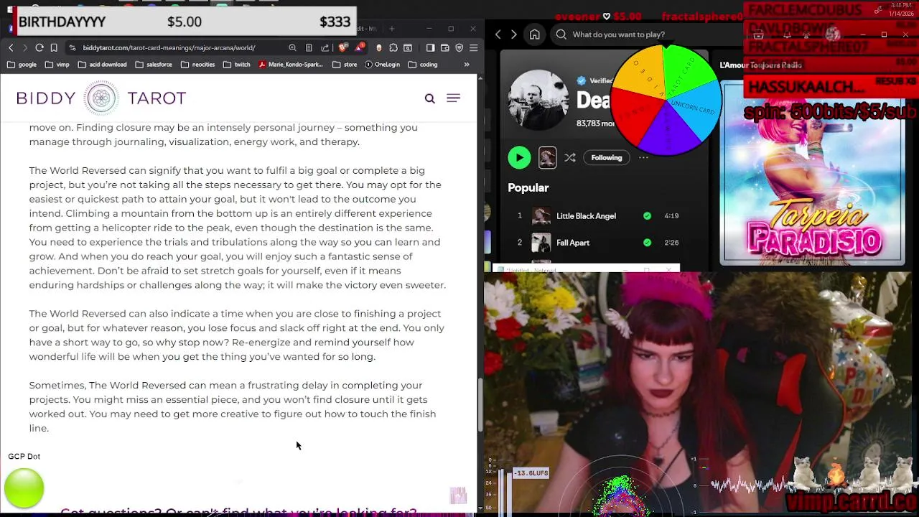The width and height of the screenshot is (919, 517).
Task: Go back in the browser
Action: coord(11,47)
